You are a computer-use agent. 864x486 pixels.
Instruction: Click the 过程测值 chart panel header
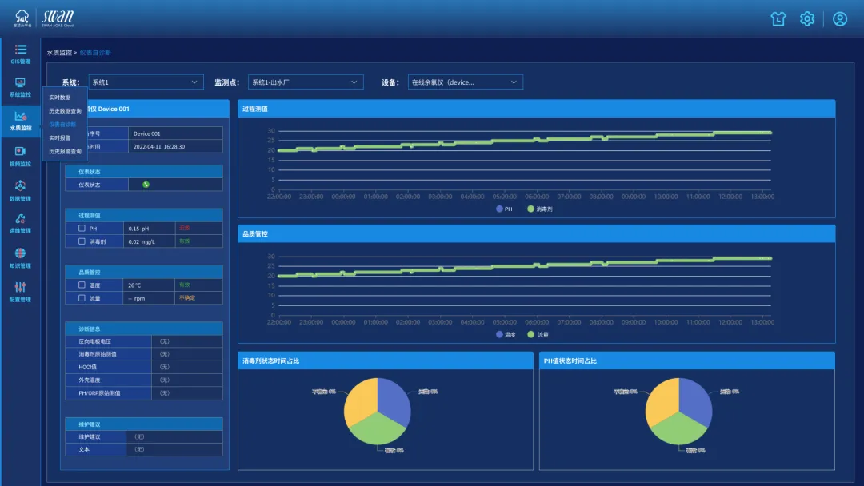click(x=536, y=109)
